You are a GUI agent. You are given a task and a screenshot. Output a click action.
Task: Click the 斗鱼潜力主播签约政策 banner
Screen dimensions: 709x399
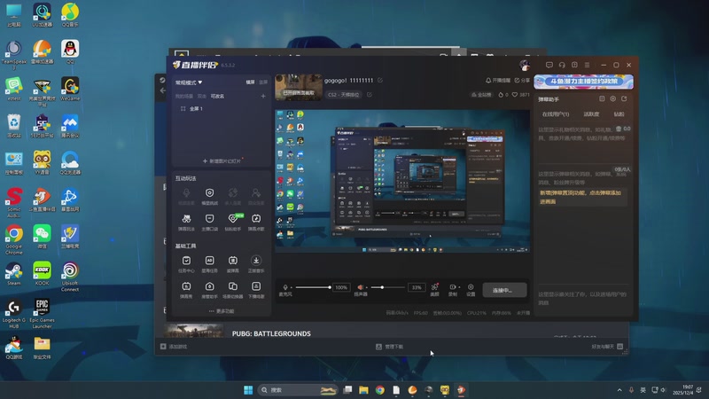coord(583,82)
